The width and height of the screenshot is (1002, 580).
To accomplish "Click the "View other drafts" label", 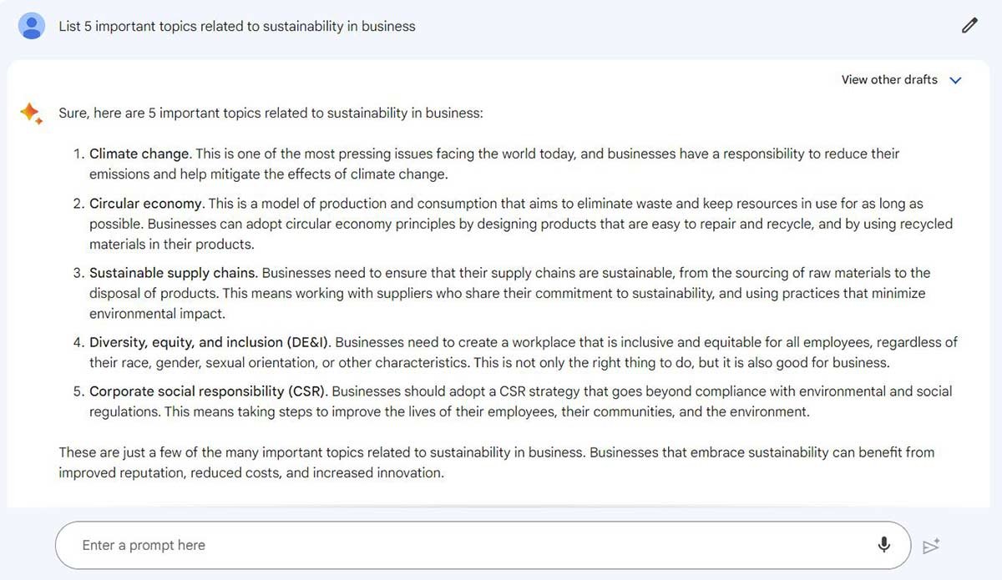I will coord(889,80).
